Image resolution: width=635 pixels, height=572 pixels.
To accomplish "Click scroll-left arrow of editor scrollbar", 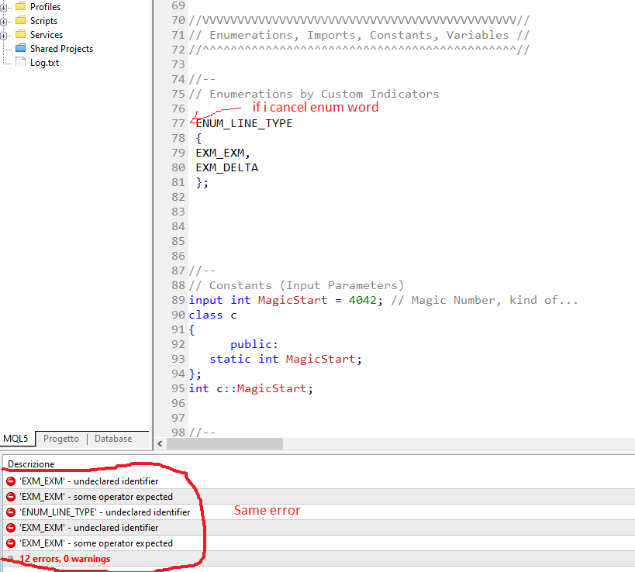I will pos(160,443).
